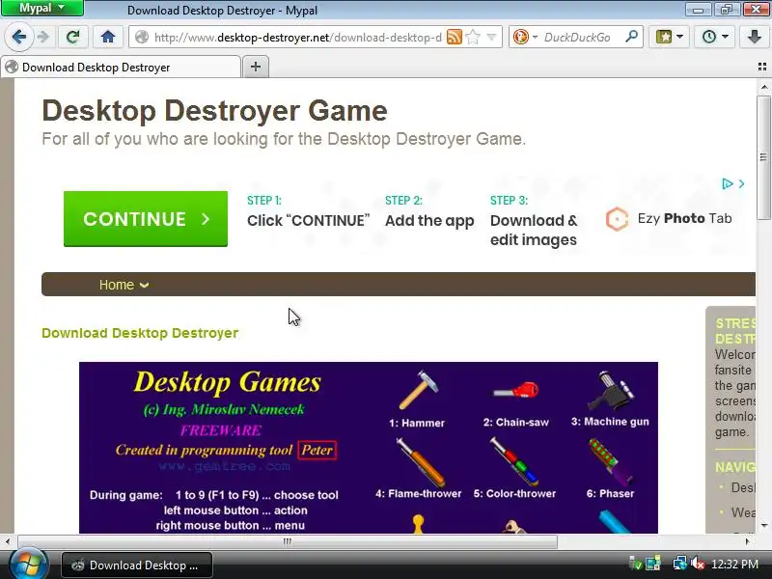Click the Flame-thrower weapon icon
Viewport: 772px width, 579px height.
(x=420, y=462)
